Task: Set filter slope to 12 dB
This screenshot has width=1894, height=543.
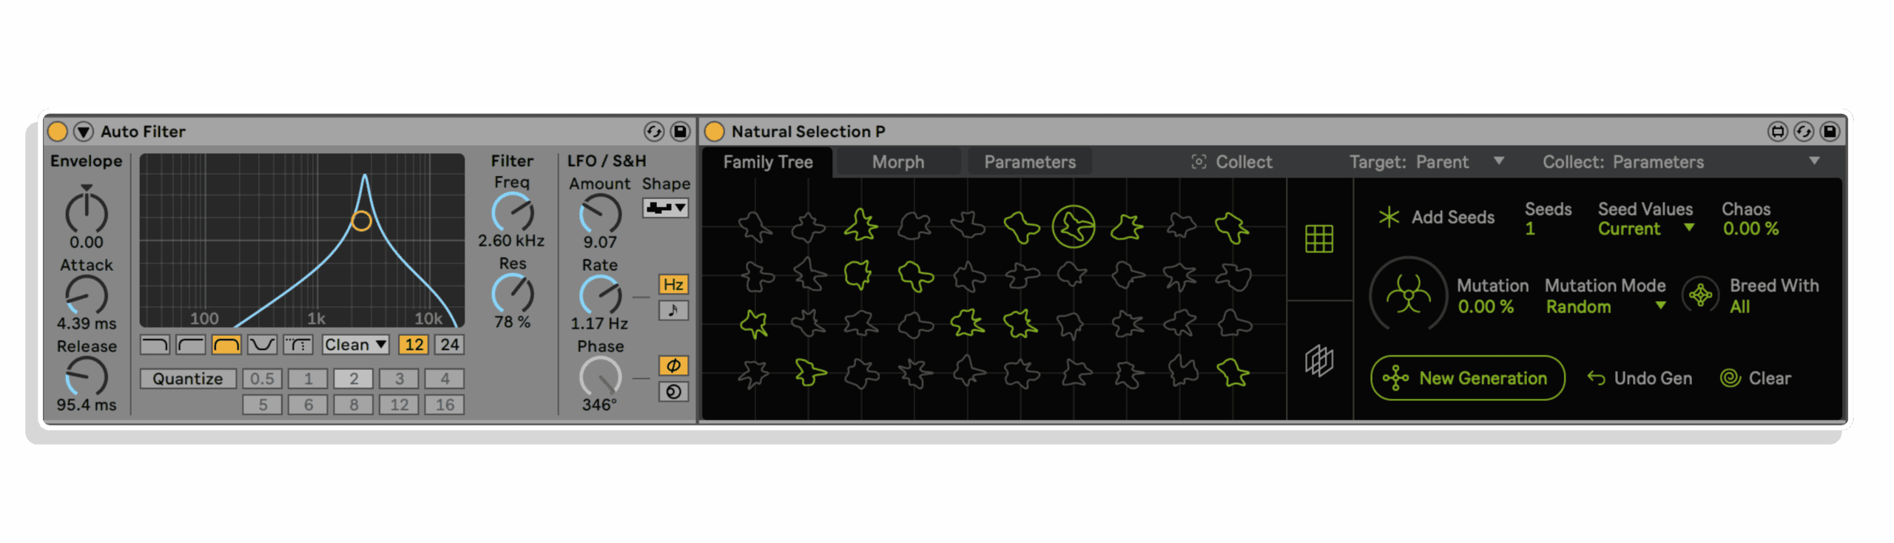Action: (x=414, y=345)
